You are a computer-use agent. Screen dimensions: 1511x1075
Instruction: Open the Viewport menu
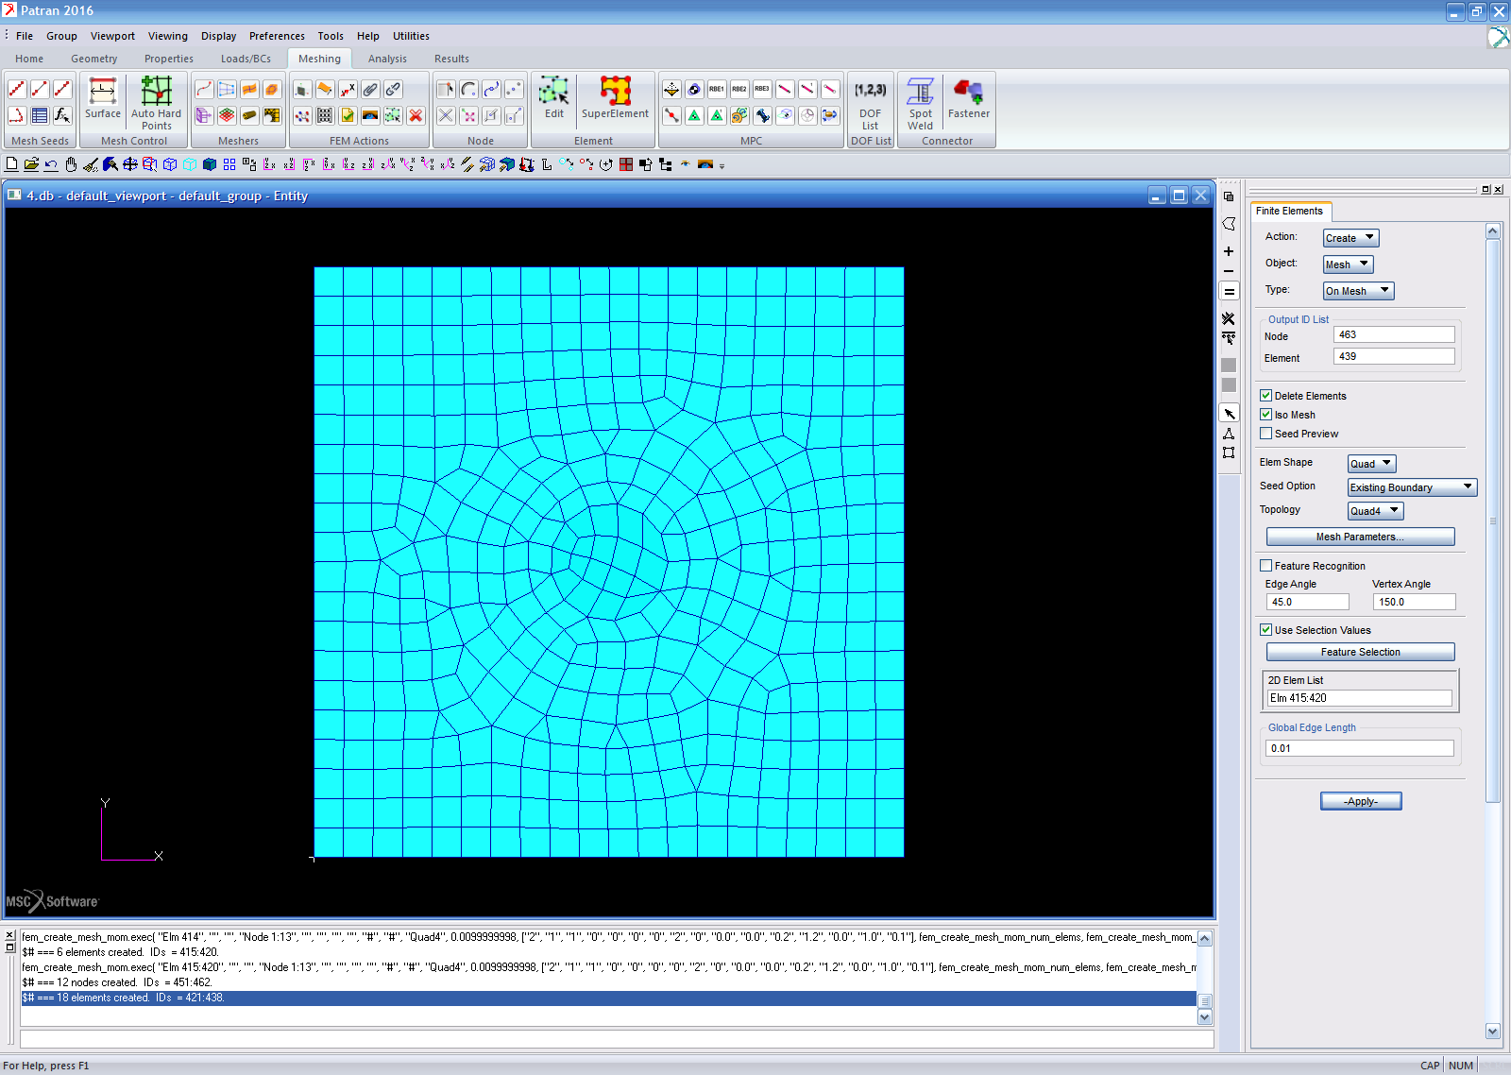(112, 36)
